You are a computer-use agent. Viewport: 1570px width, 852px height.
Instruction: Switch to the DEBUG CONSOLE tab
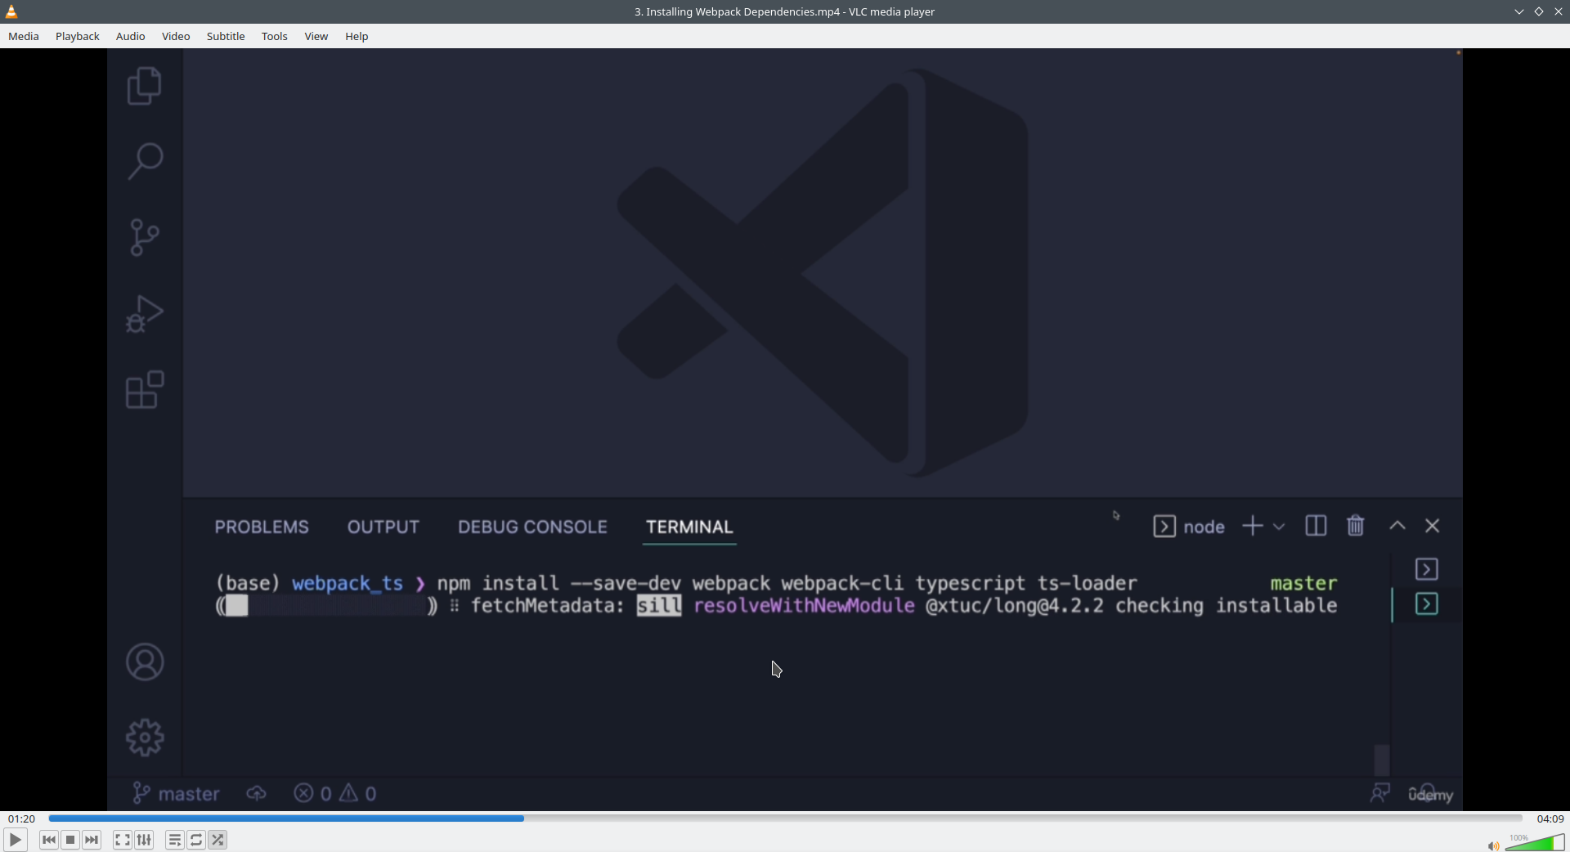[x=532, y=527]
